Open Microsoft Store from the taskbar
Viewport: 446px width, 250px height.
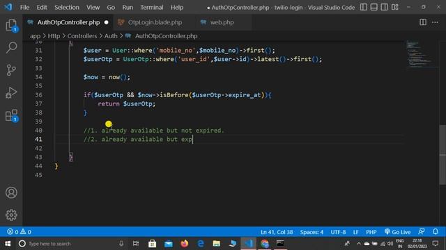(152, 244)
